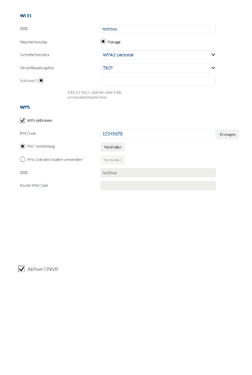Click the WPS aktivieren label text
This screenshot has height=375, width=252.
(40, 121)
